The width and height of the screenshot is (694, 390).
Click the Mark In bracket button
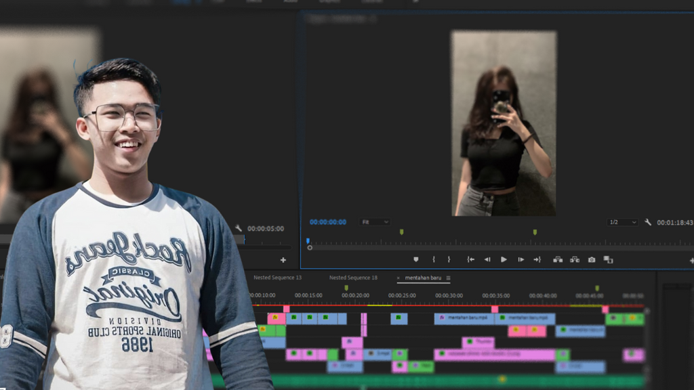433,259
